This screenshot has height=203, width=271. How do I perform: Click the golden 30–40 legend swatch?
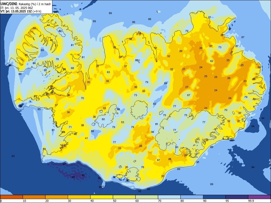(79, 197)
